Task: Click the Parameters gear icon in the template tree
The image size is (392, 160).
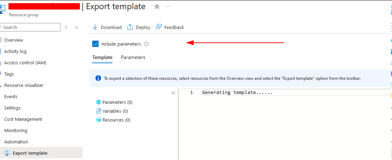Action: point(99,102)
